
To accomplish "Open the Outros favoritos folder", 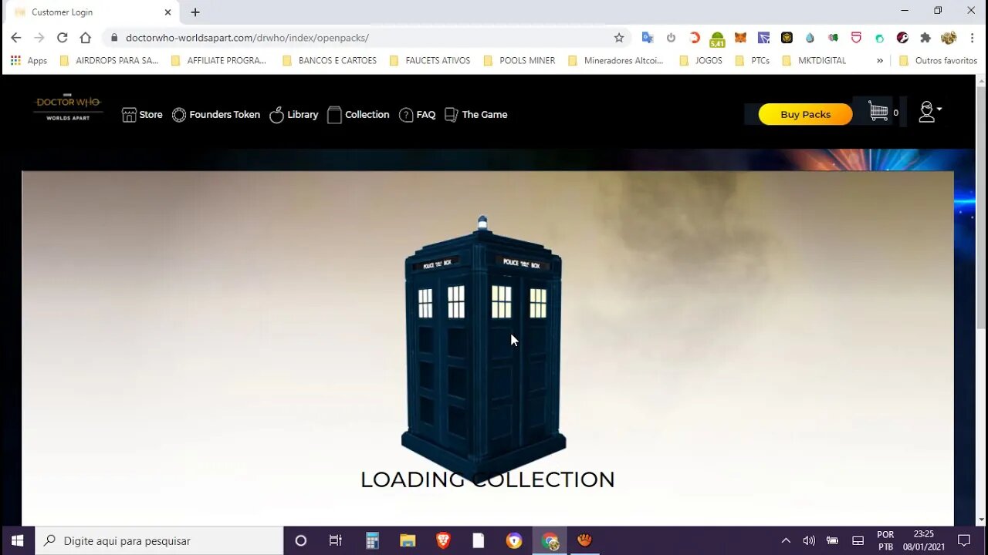I will 938,60.
